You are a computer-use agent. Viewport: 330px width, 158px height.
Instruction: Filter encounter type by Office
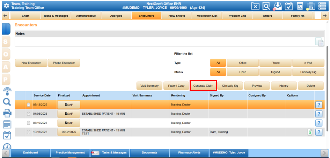(243, 63)
